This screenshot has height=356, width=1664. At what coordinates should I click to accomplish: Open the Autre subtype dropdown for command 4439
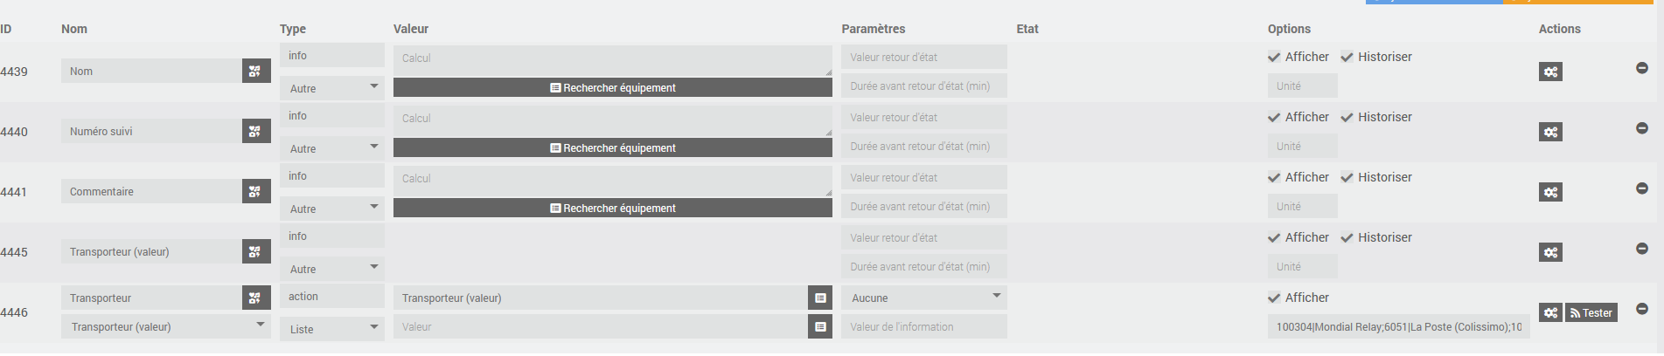point(332,88)
